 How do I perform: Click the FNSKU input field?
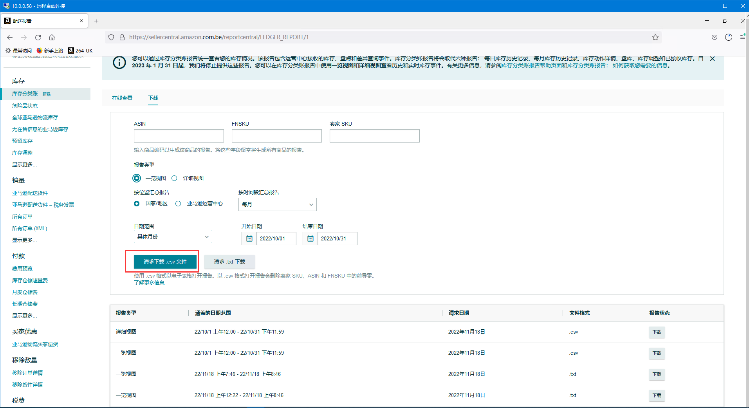[277, 136]
